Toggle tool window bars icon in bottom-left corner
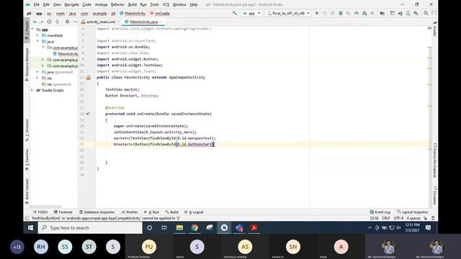 pos(27,218)
